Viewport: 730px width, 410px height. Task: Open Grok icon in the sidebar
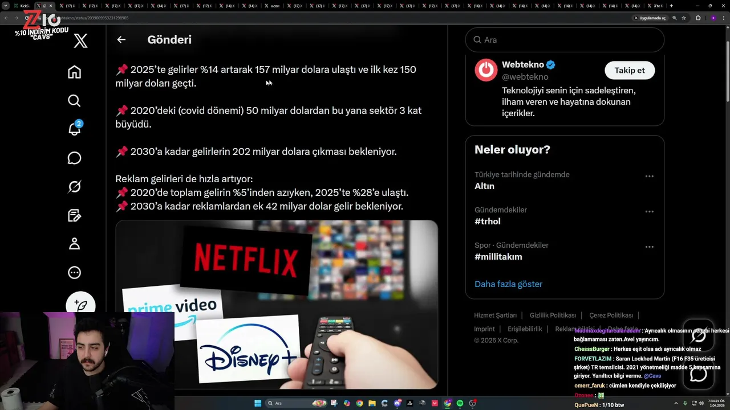tap(74, 187)
